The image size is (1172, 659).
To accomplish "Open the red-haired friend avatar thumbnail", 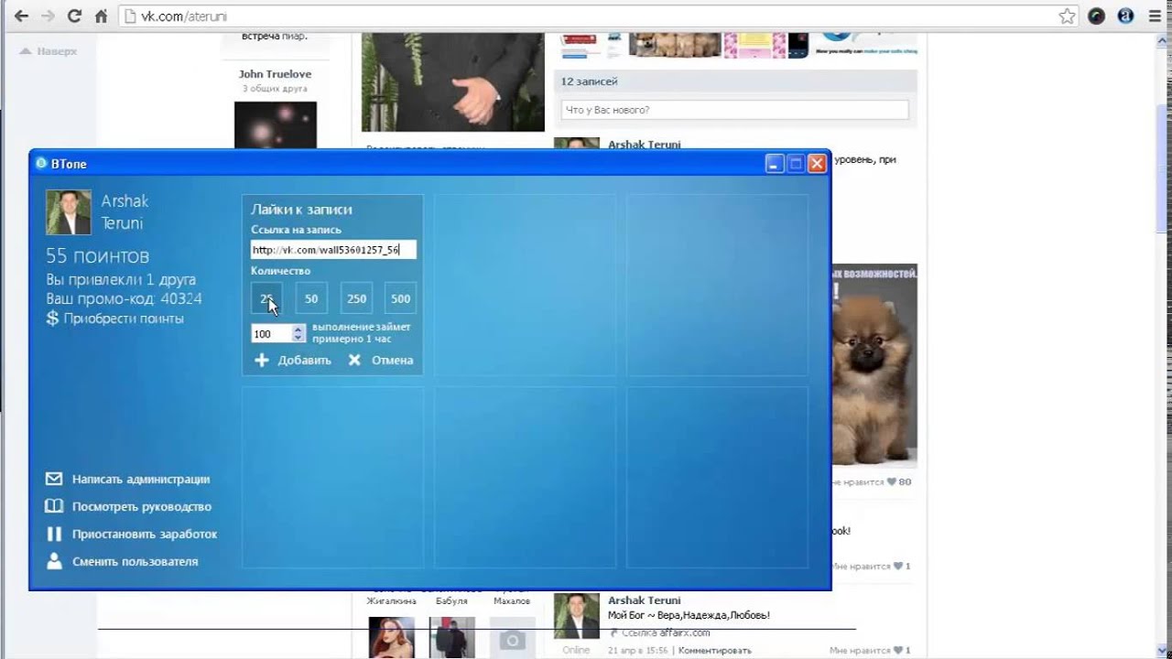I will pyautogui.click(x=391, y=638).
